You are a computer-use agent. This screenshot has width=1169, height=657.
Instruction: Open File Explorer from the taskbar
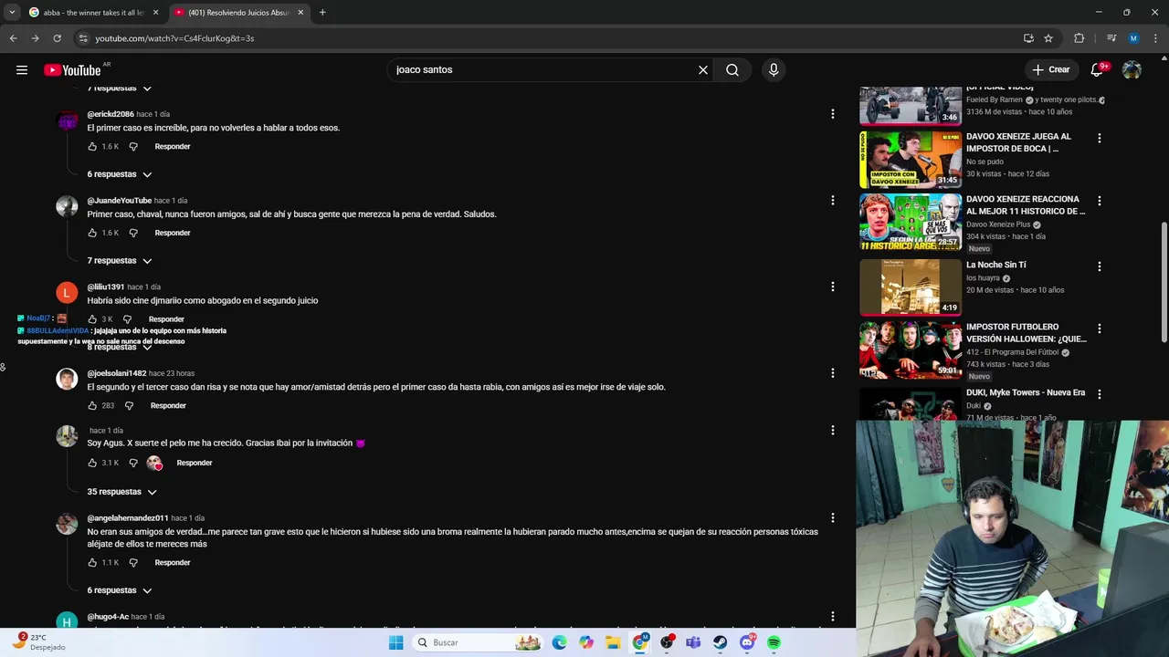point(613,642)
